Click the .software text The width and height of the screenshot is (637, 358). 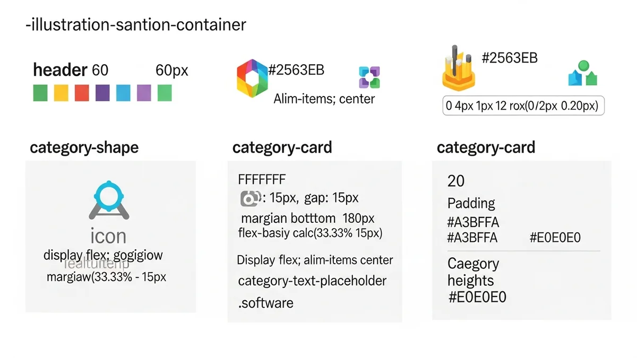[265, 303]
